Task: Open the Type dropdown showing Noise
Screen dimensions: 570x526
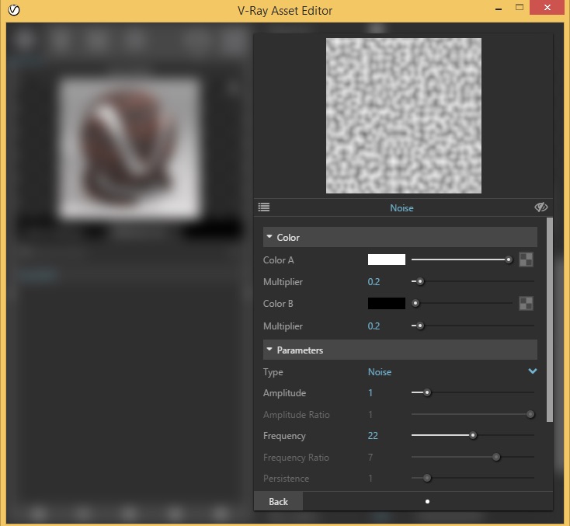Action: point(452,371)
